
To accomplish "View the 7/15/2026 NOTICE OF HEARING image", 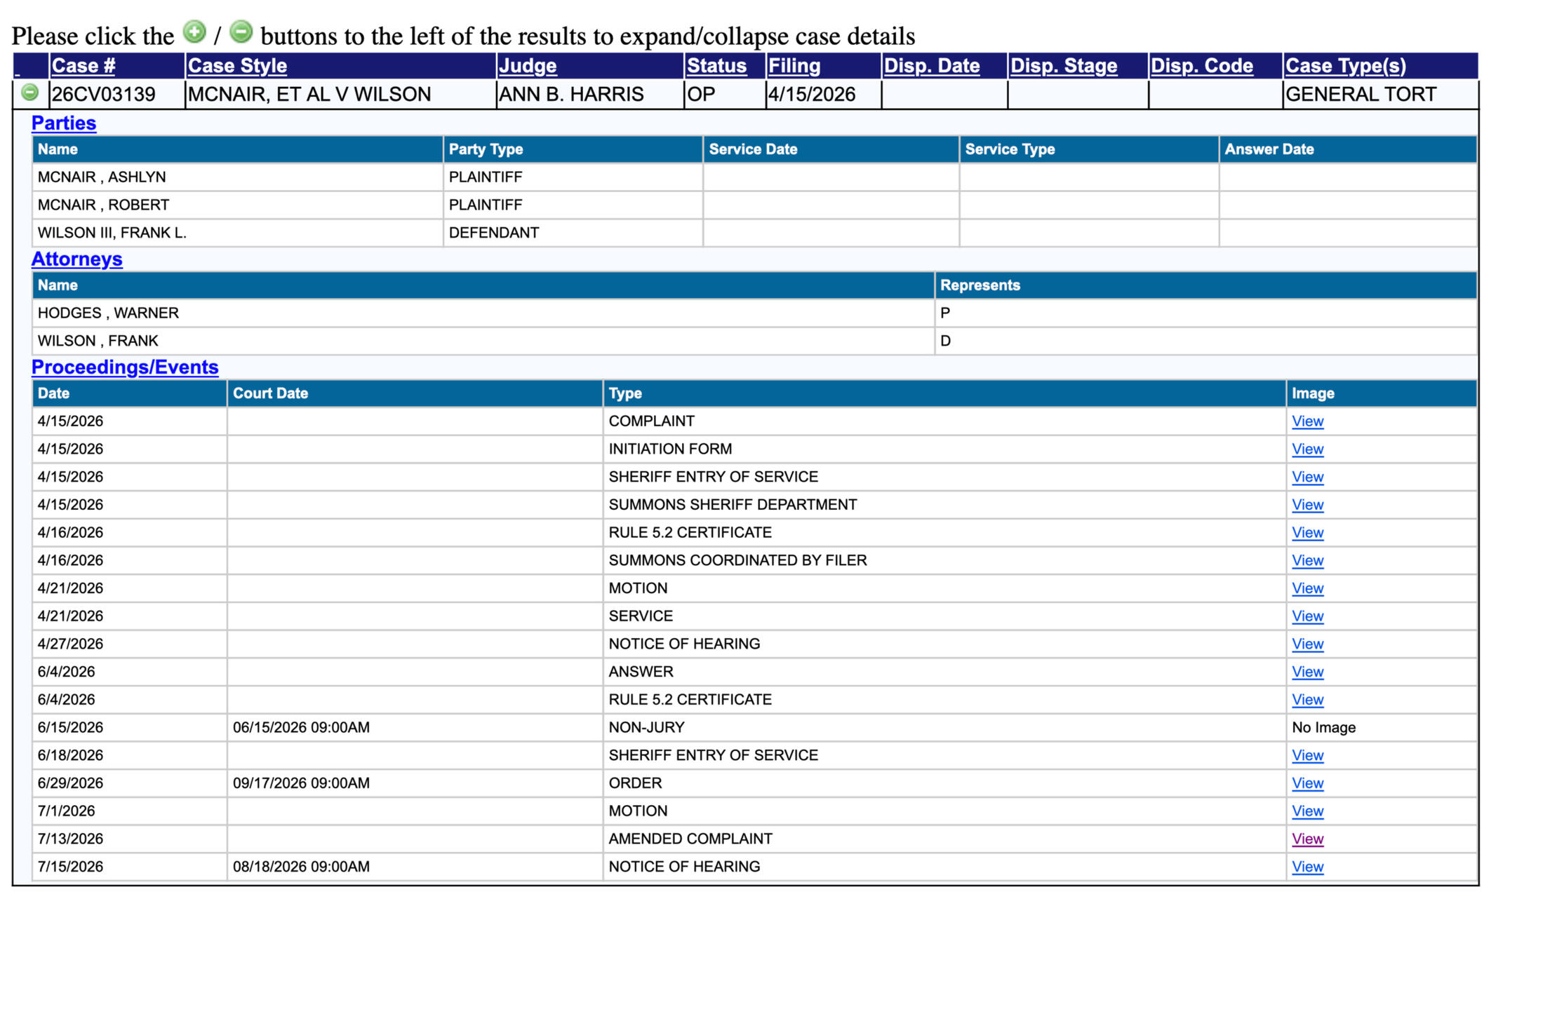I will [x=1307, y=867].
